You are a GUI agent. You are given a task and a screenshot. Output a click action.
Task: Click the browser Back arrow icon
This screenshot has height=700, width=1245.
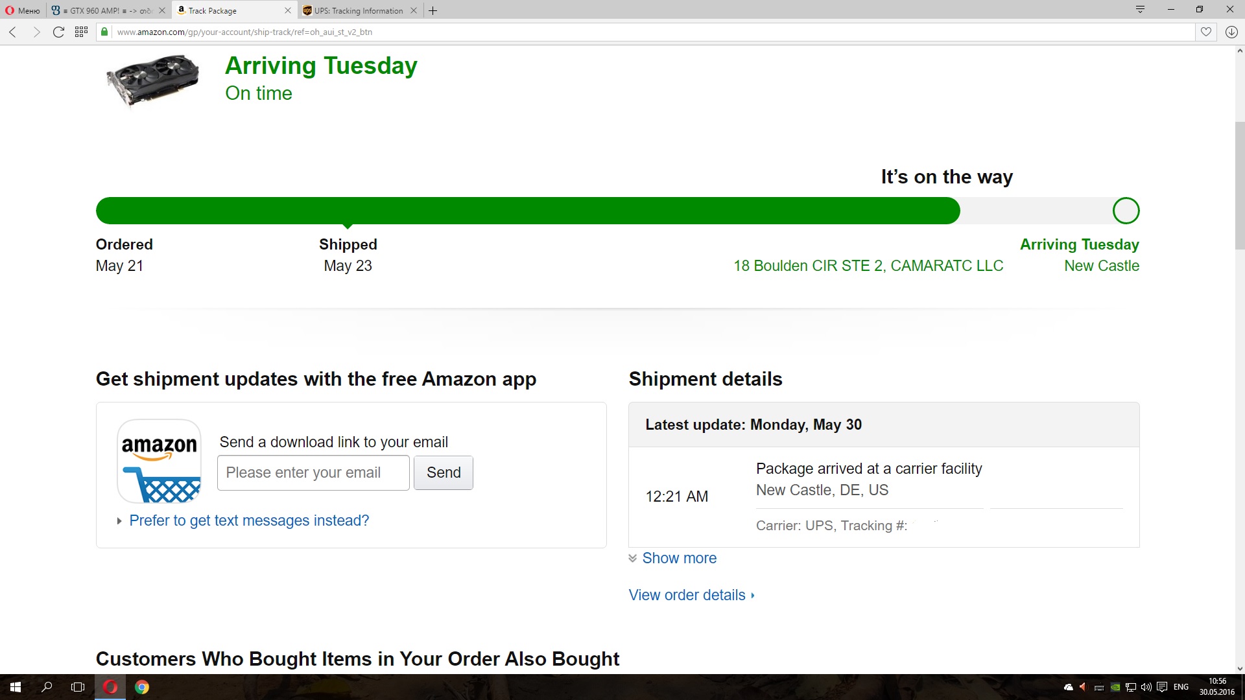pyautogui.click(x=12, y=32)
